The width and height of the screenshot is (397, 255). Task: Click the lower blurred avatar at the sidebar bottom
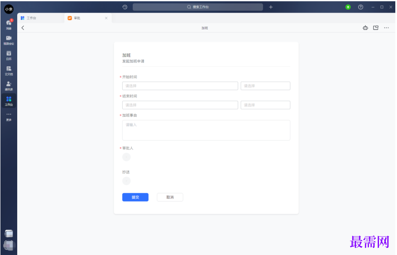coord(9,245)
